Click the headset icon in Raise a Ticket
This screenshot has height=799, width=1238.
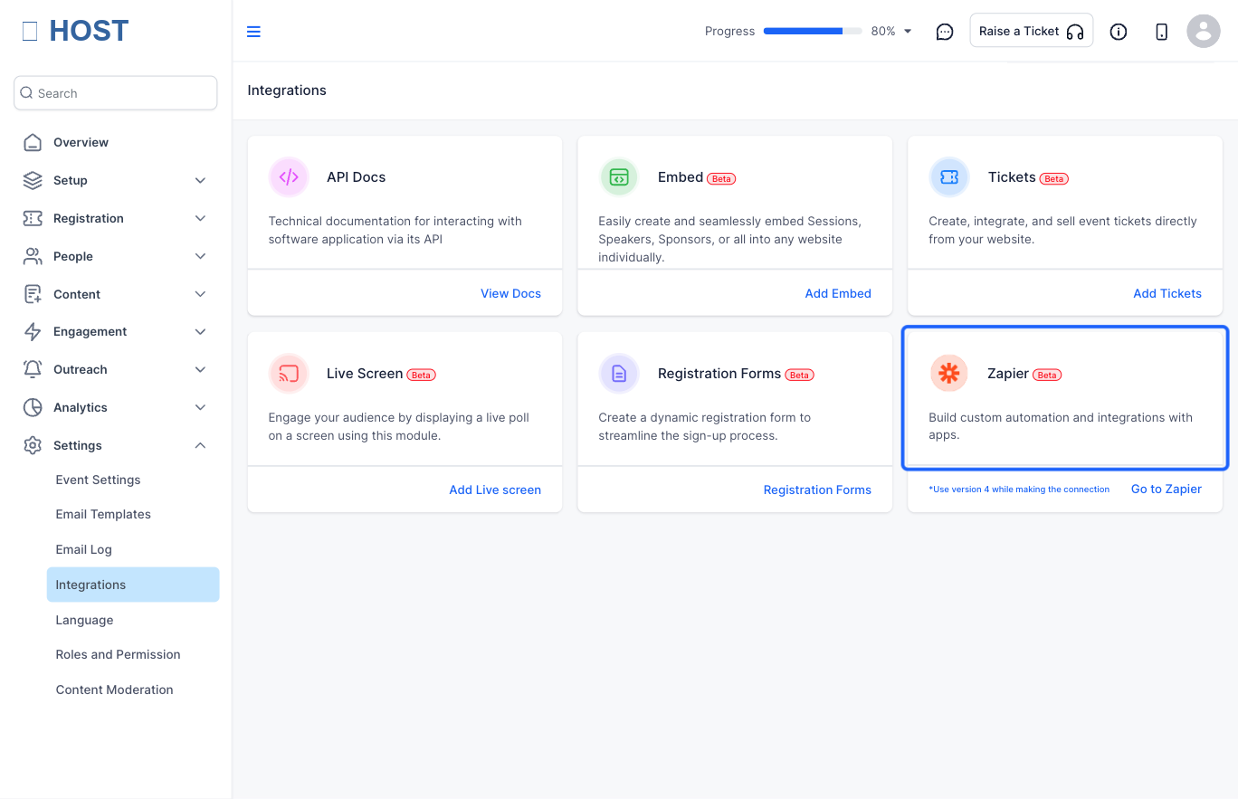click(1075, 32)
